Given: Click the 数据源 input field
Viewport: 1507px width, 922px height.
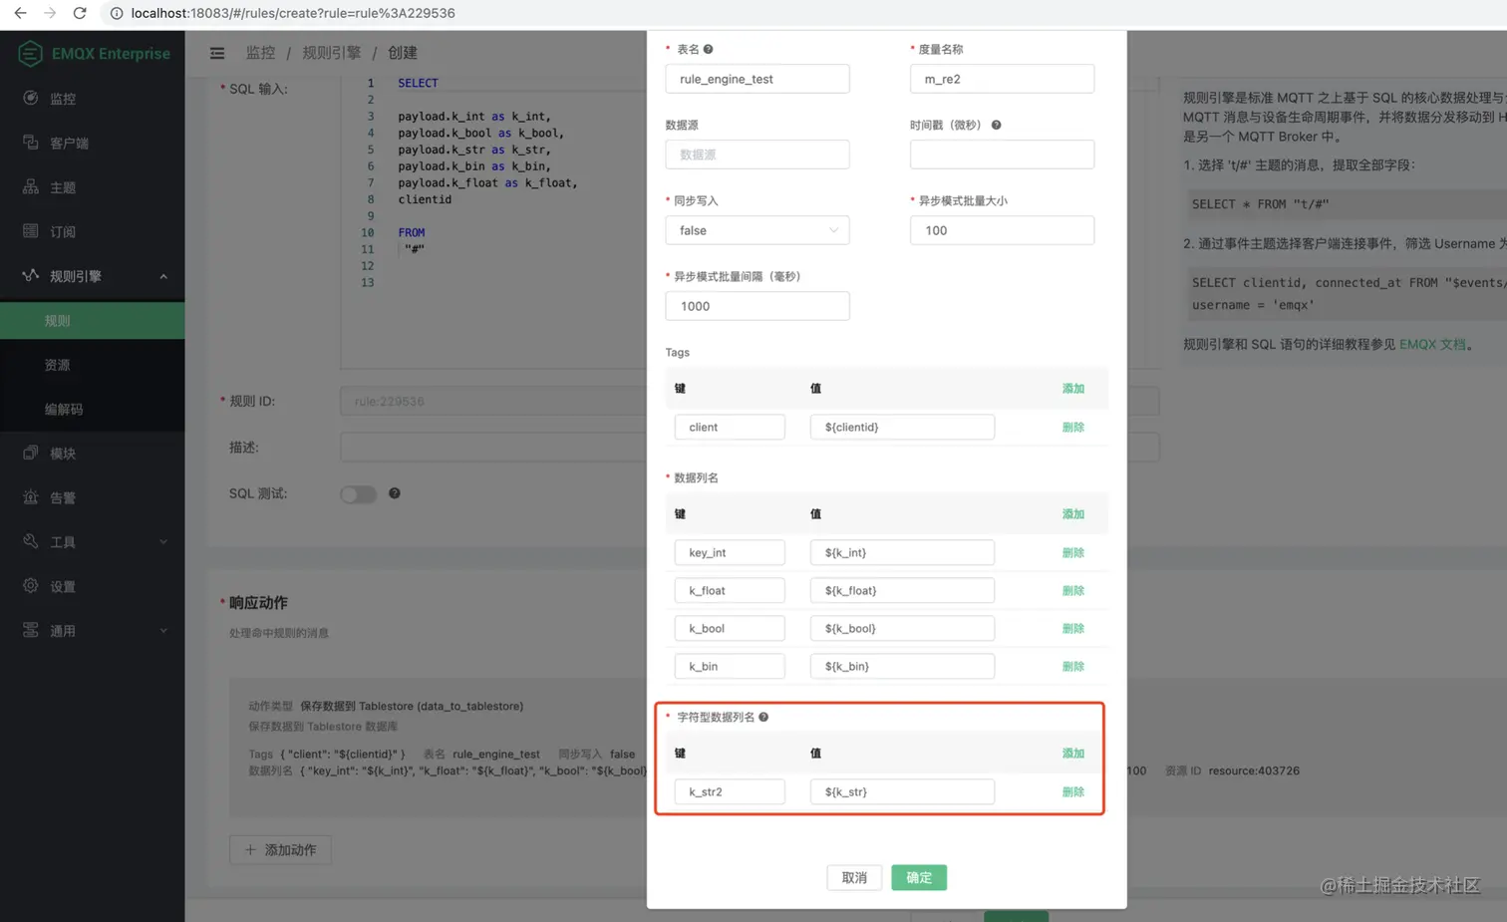Looking at the screenshot, I should pos(757,154).
